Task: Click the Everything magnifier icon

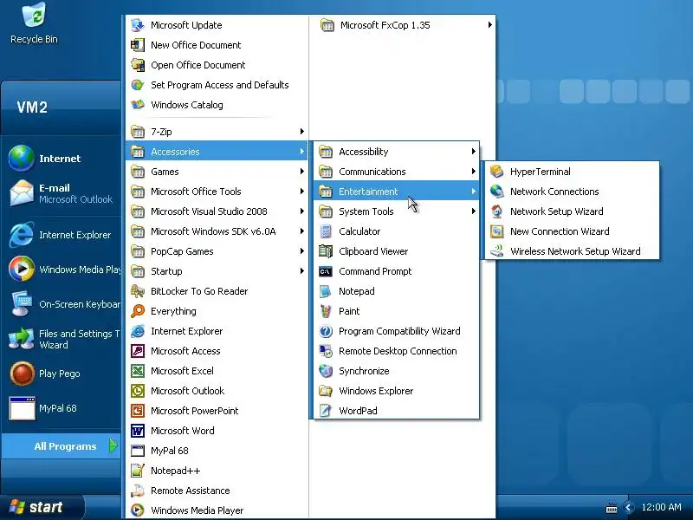Action: (138, 311)
